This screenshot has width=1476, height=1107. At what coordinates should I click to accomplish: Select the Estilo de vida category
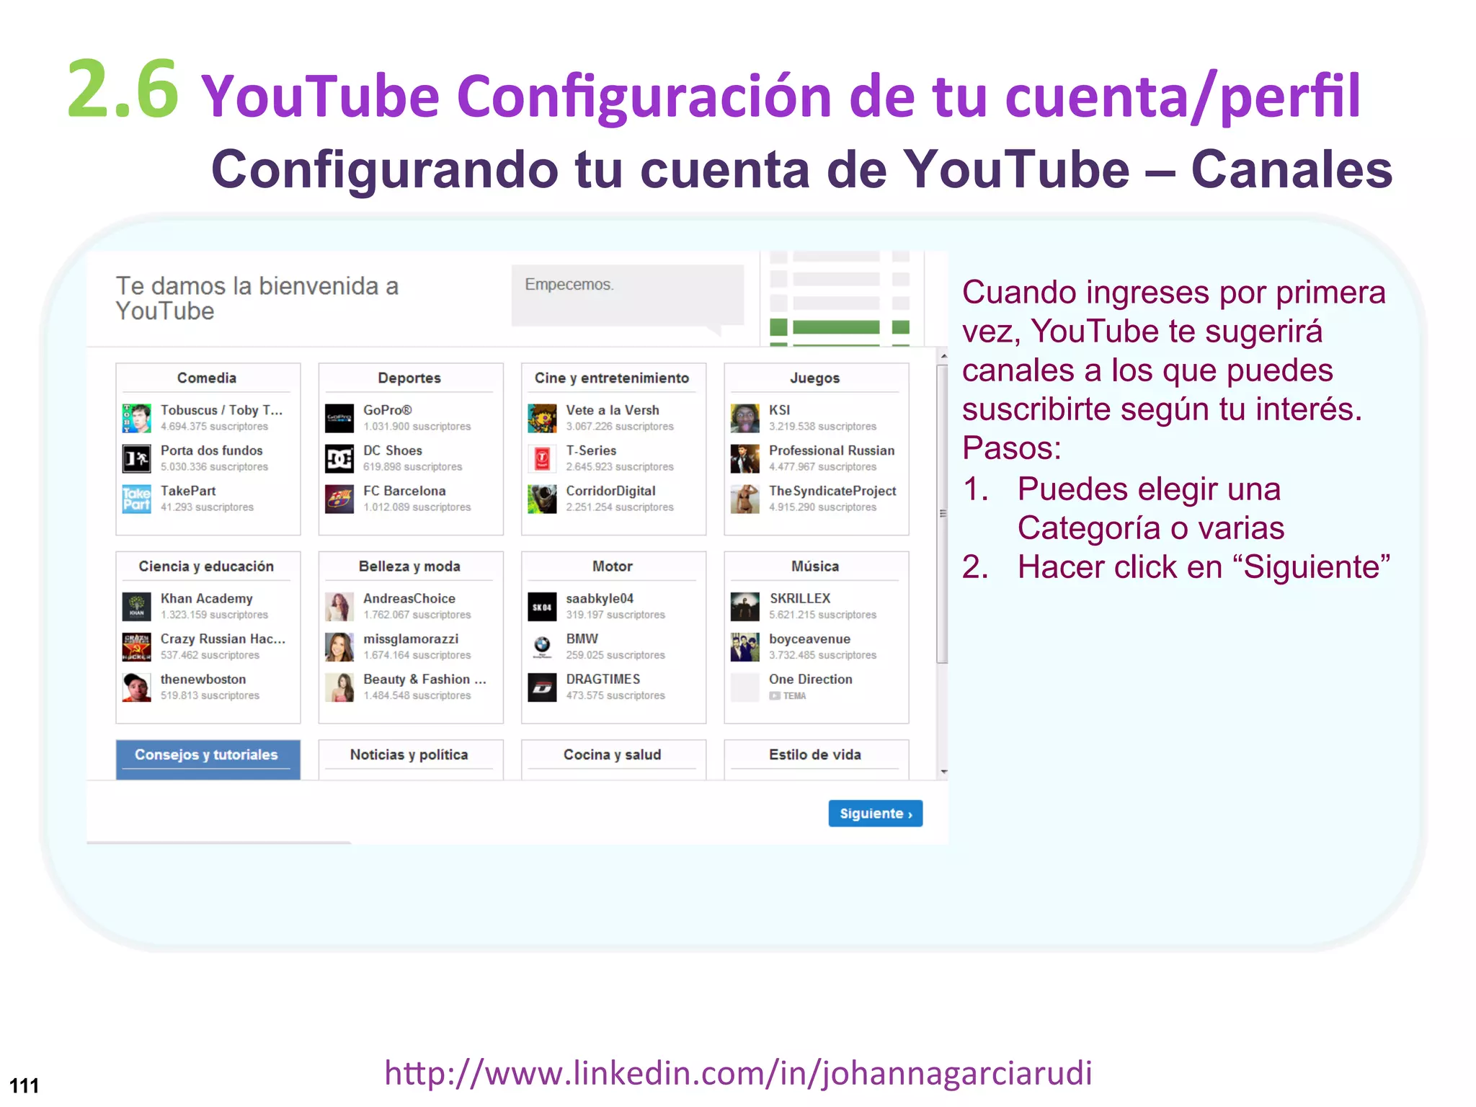(815, 755)
